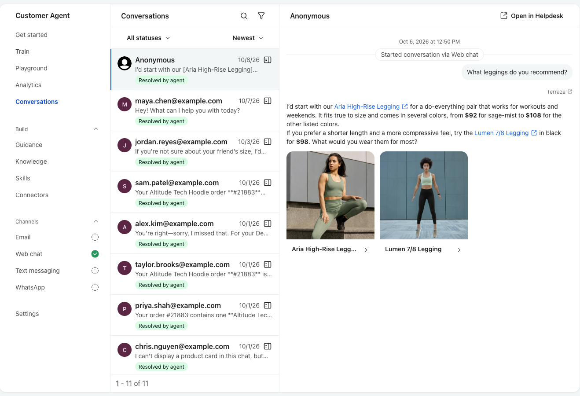
Task: Collapse the Channels section chevron
Action: point(96,221)
